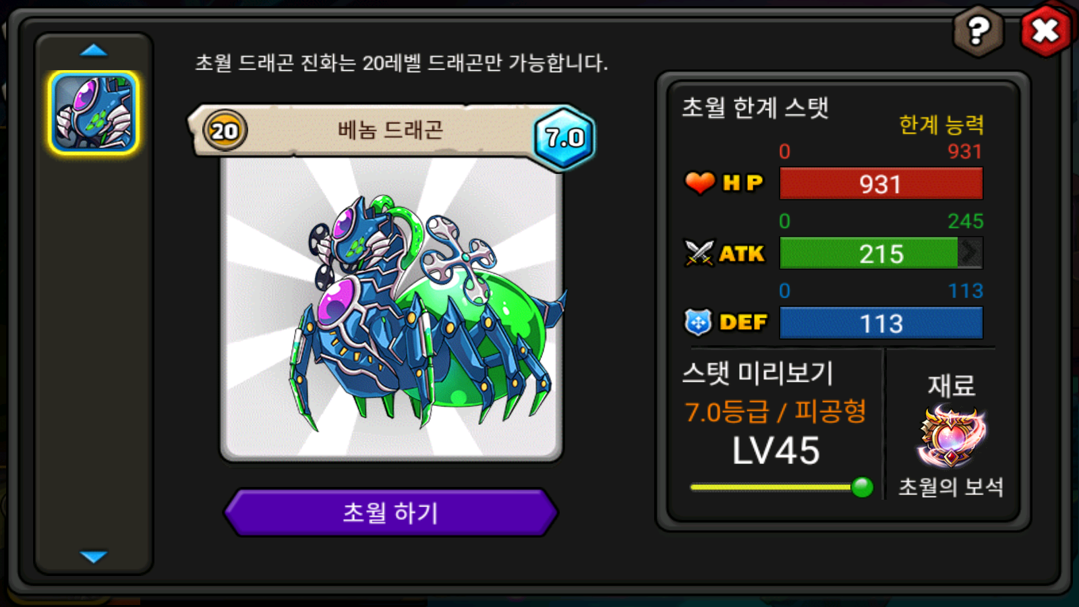Click the DEF shield icon

coord(698,322)
